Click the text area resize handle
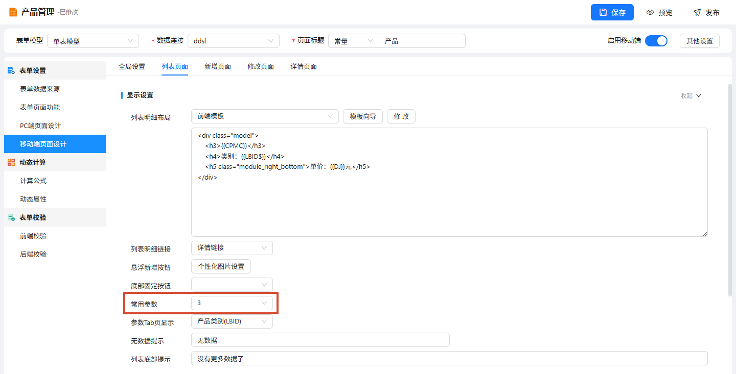The width and height of the screenshot is (736, 374). coord(705,234)
